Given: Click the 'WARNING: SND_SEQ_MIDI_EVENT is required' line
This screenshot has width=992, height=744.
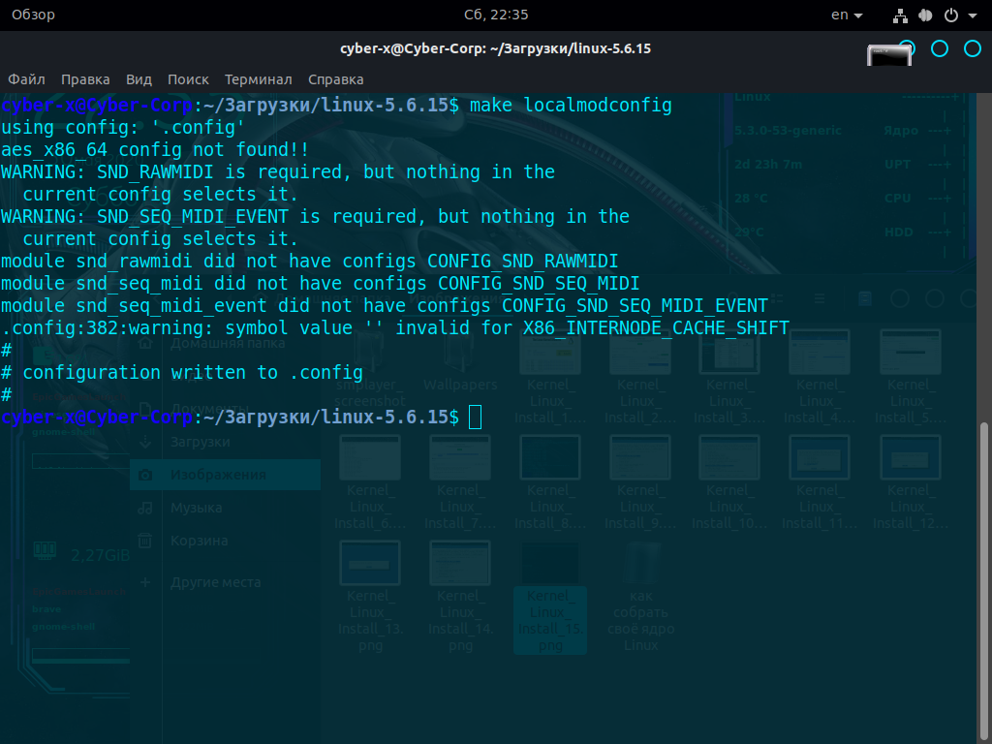Looking at the screenshot, I should [315, 216].
